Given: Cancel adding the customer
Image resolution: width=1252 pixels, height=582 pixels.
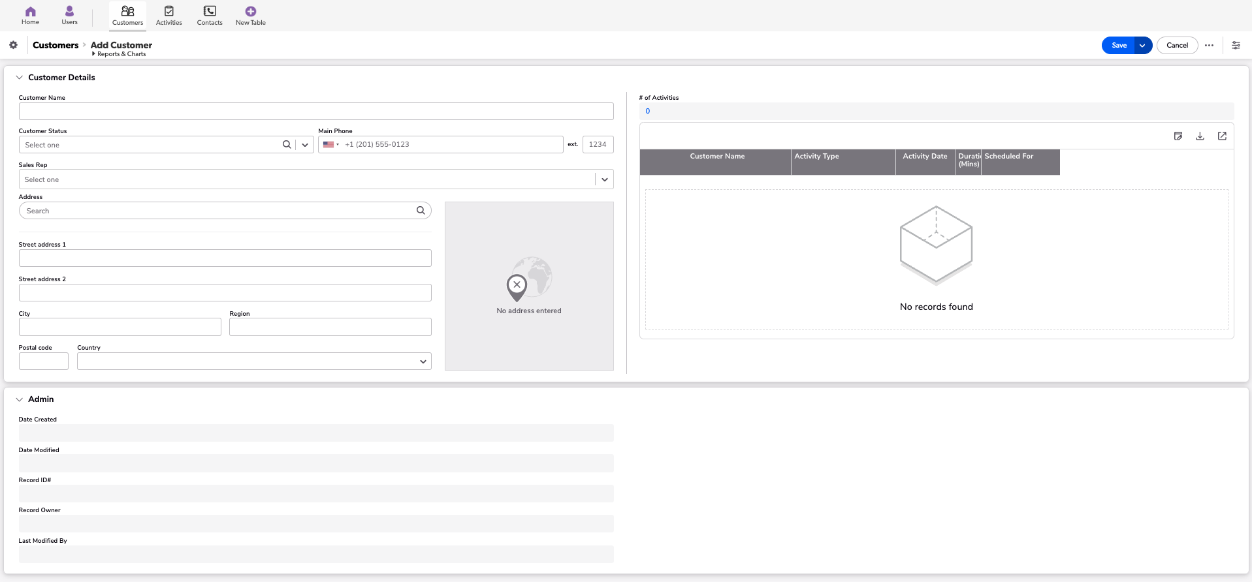Looking at the screenshot, I should pyautogui.click(x=1177, y=45).
